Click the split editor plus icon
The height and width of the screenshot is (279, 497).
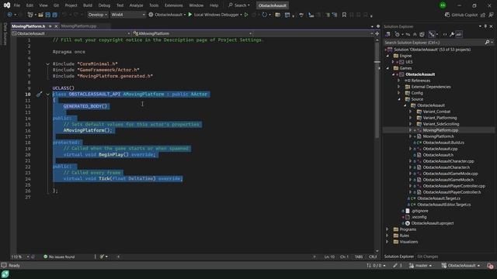[x=377, y=33]
